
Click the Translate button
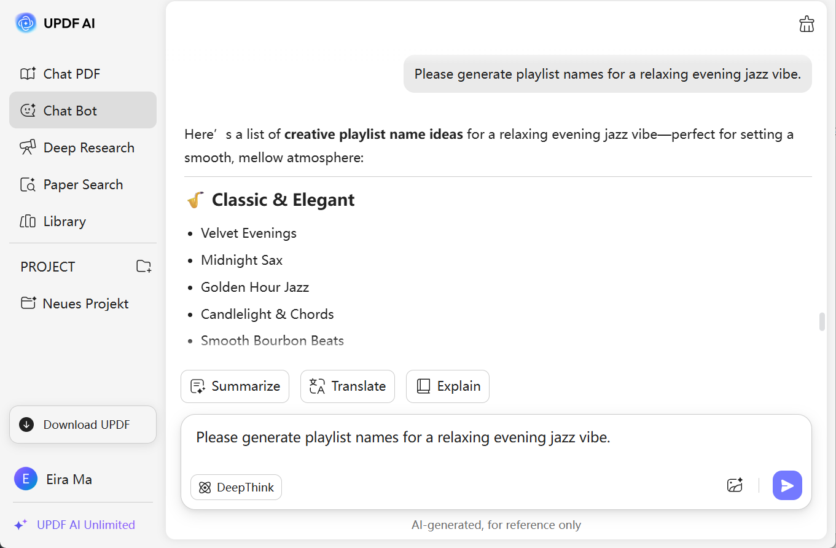pyautogui.click(x=347, y=386)
